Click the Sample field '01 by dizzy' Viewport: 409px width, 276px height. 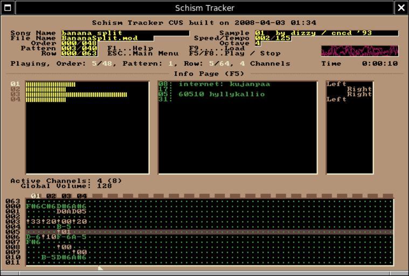click(326, 33)
